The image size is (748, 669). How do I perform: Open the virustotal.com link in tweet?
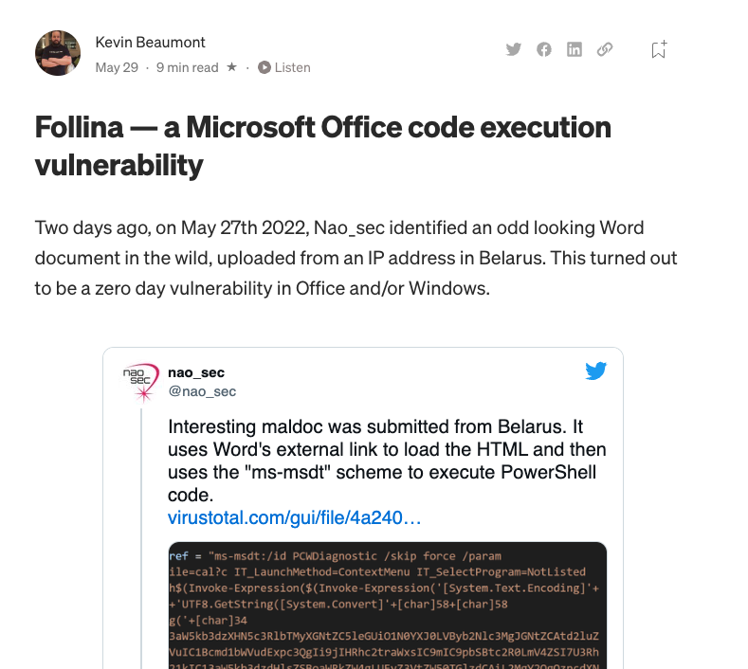(x=294, y=518)
